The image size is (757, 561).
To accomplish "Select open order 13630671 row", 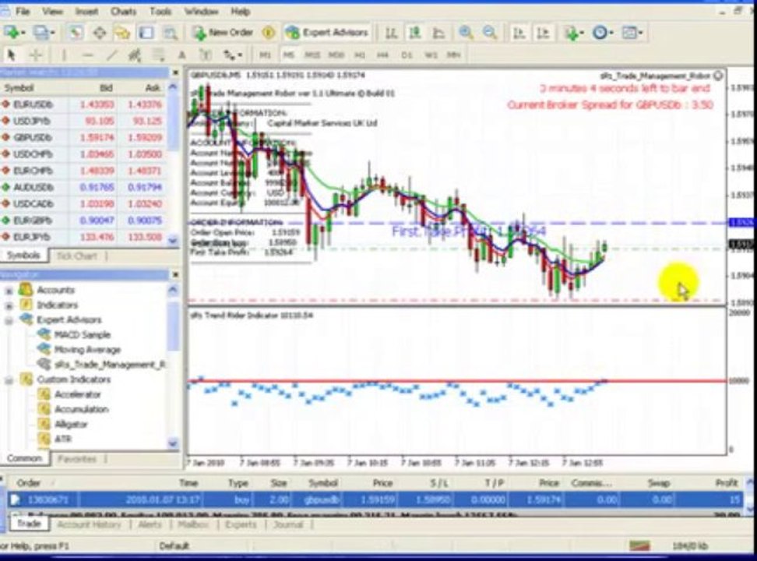I will (375, 499).
